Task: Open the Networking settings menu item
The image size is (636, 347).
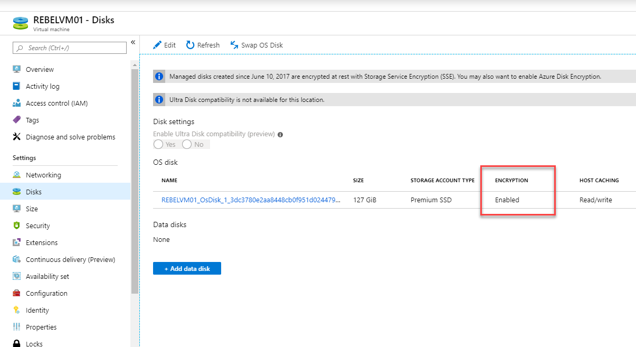Action: tap(43, 175)
